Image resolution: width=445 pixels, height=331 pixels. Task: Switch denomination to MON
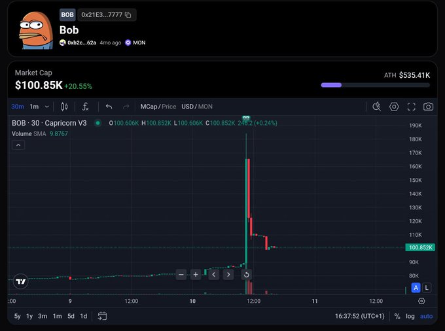(x=205, y=107)
